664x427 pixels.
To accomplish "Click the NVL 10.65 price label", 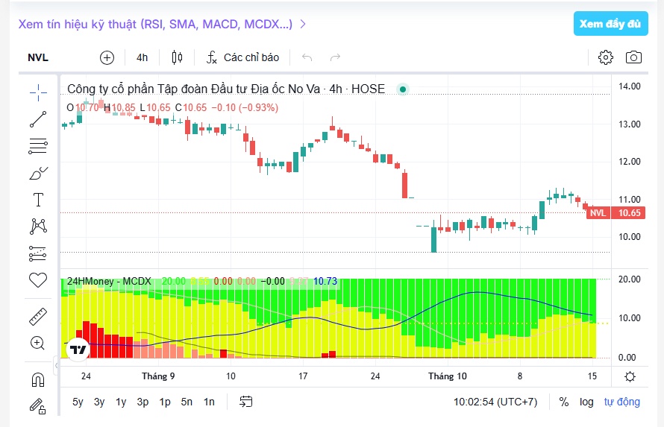I will 616,212.
